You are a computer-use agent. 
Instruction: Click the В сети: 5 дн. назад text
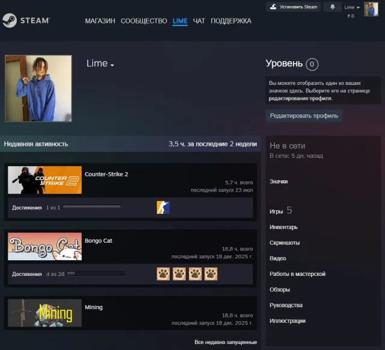[x=297, y=155]
